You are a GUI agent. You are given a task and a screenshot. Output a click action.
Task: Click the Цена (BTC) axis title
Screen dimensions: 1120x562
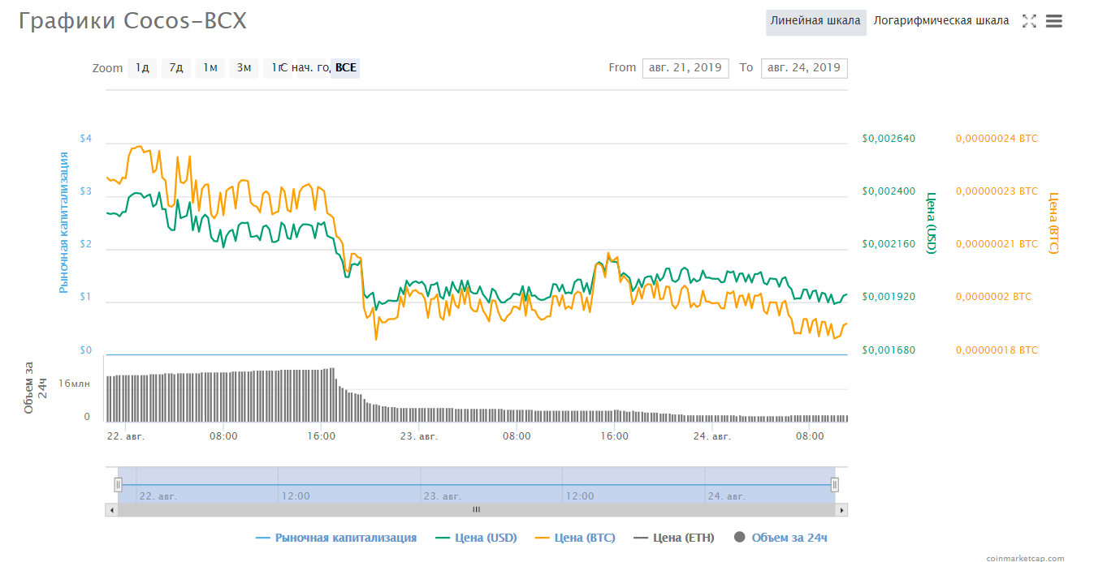tap(1053, 223)
